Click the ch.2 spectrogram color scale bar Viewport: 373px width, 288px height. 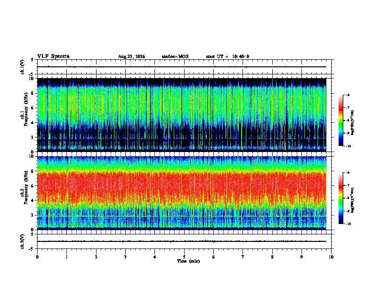tap(341, 198)
